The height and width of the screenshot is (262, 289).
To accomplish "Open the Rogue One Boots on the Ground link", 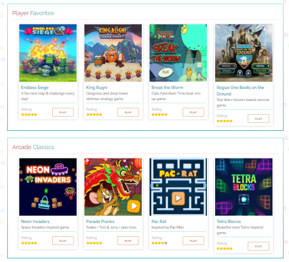I will (x=240, y=90).
